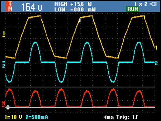Click channel 1 scale 10 V
Viewport: 161px width, 121px height.
pyautogui.click(x=13, y=117)
